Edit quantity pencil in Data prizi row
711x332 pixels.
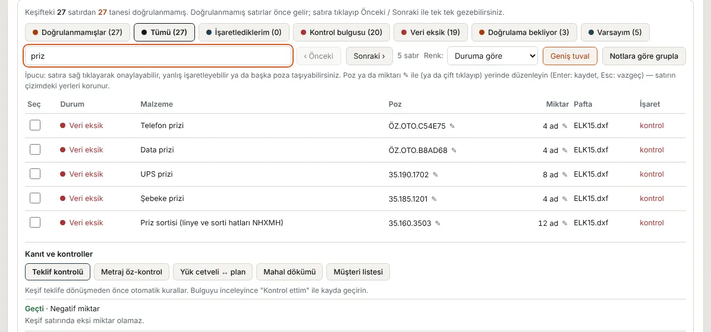click(x=565, y=150)
